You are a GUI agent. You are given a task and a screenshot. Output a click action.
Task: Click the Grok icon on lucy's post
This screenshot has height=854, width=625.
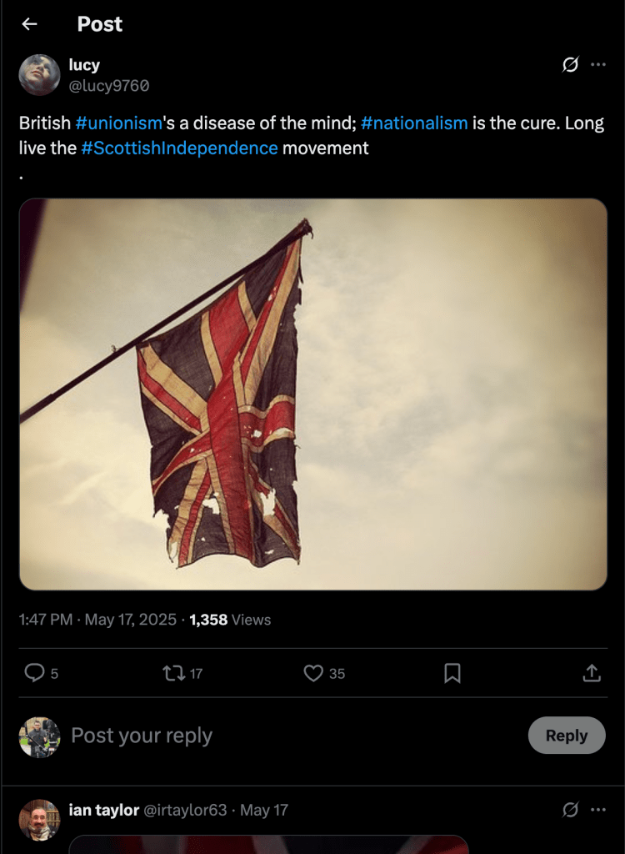(x=571, y=65)
